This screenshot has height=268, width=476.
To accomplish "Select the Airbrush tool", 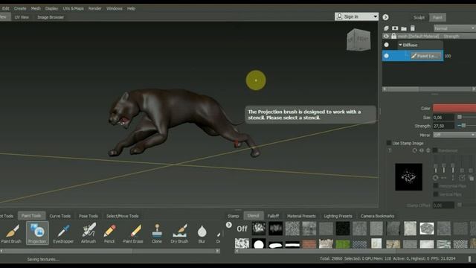I will click(89, 233).
